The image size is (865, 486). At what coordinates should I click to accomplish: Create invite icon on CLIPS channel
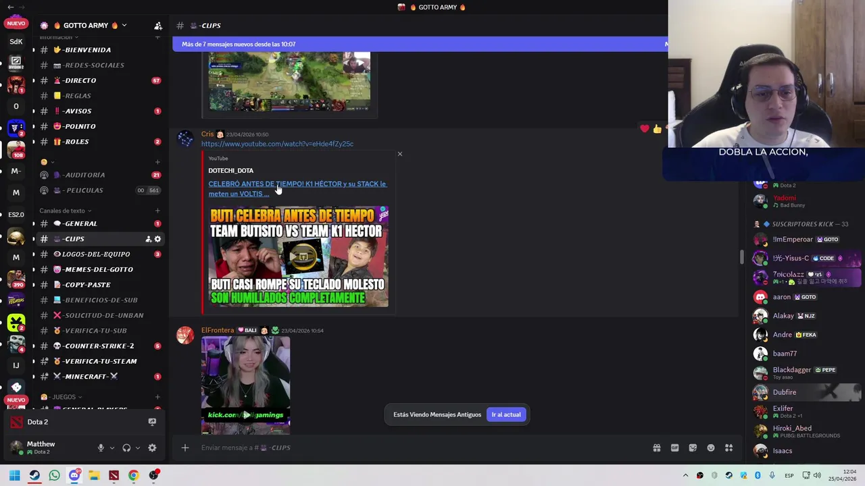click(148, 239)
